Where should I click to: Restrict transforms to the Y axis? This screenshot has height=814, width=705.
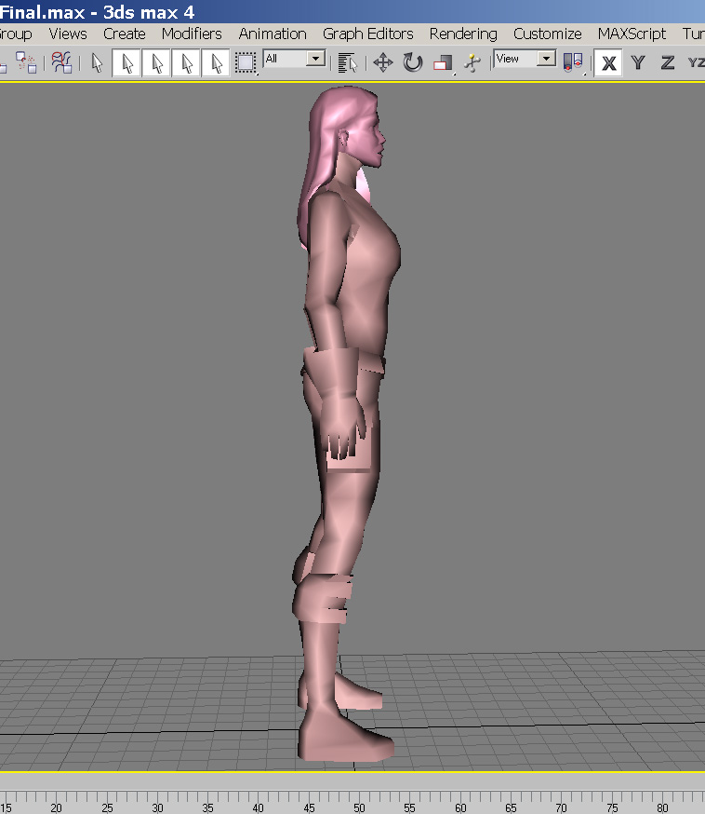tap(638, 62)
